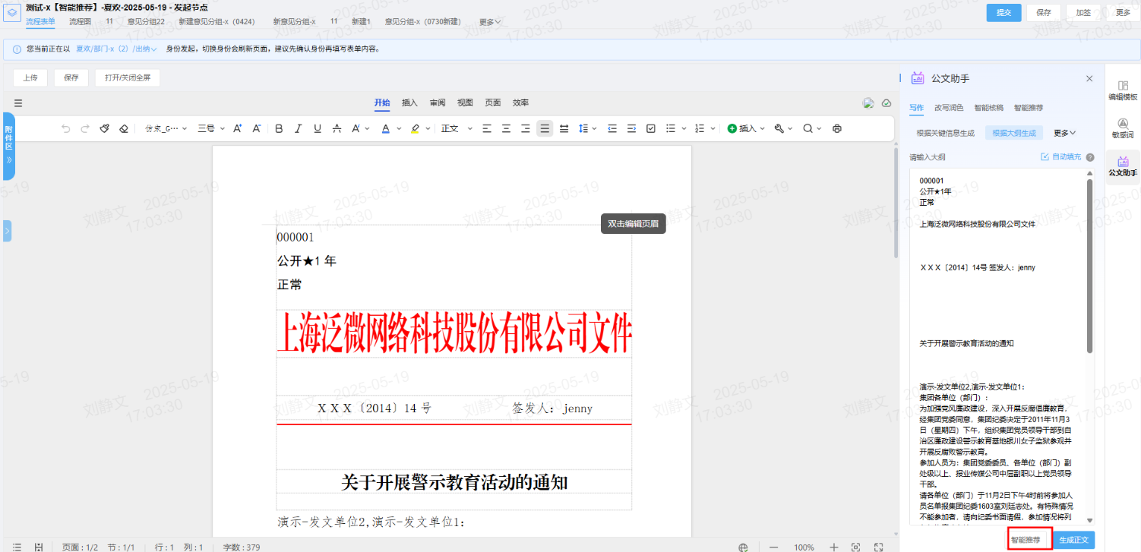Image resolution: width=1141 pixels, height=552 pixels.
Task: Increase font size with A+ icon
Action: coord(238,128)
